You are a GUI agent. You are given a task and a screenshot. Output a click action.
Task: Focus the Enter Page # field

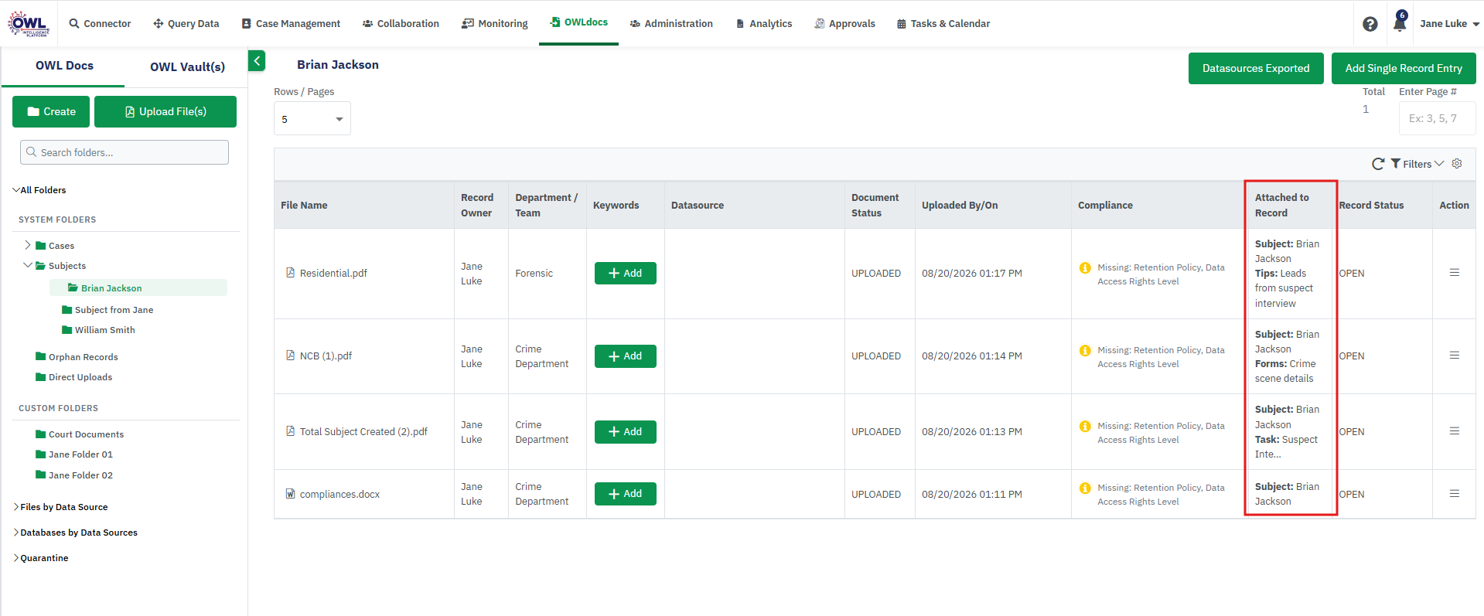[1438, 118]
